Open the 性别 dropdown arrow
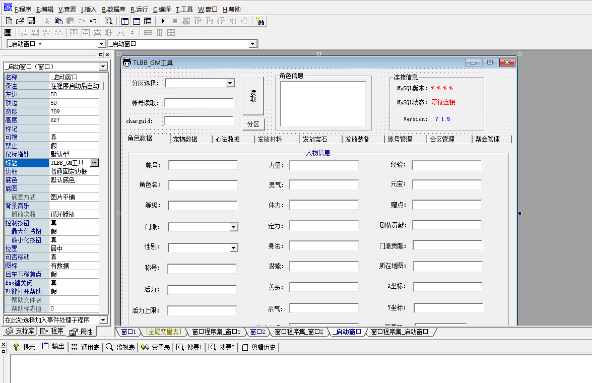This screenshot has width=592, height=383. click(x=233, y=247)
